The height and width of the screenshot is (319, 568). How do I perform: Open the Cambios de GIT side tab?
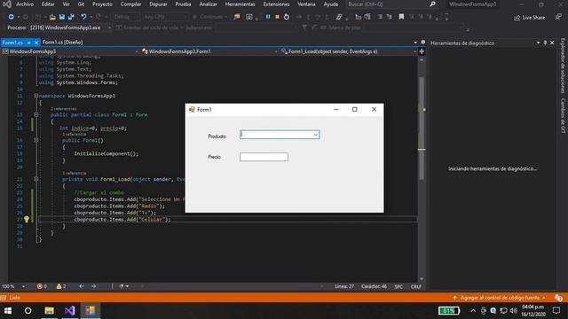point(563,115)
